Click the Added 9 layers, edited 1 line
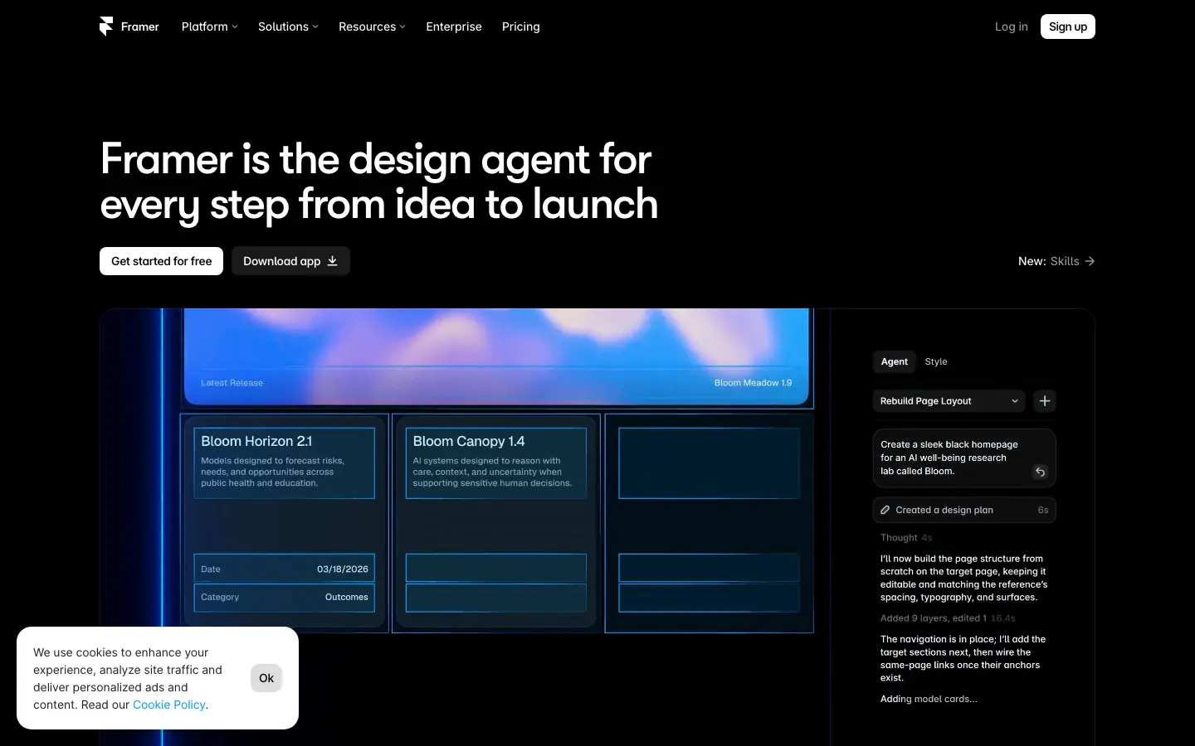This screenshot has height=746, width=1195. click(948, 618)
